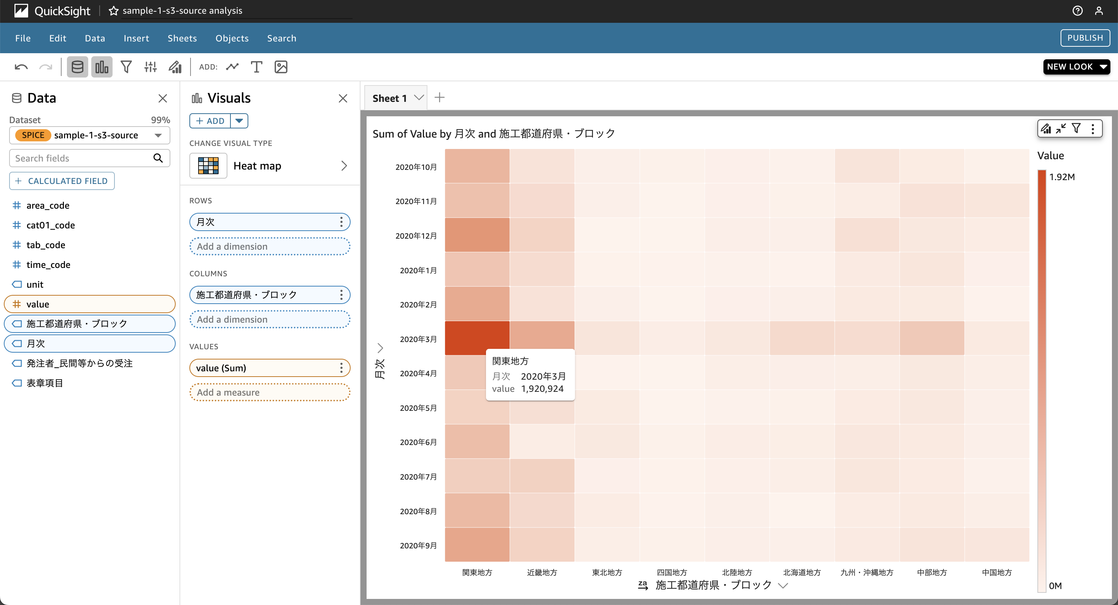Click the sort icon beside the x-axis label
This screenshot has height=605, width=1118.
(643, 585)
